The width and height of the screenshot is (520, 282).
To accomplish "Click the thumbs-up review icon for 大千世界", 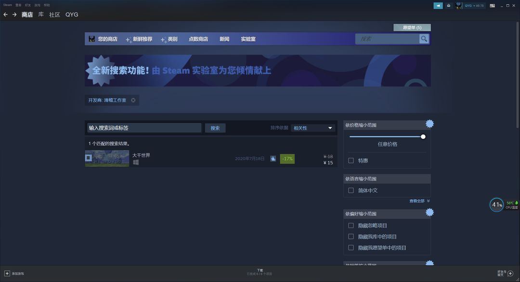I will tap(273, 159).
